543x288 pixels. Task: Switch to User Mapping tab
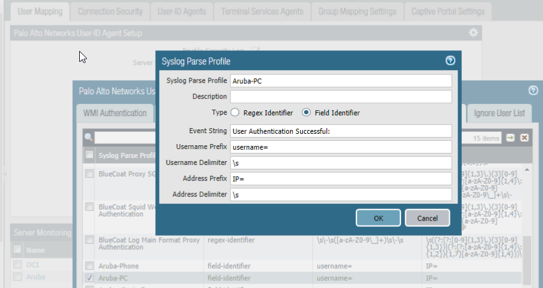(x=40, y=11)
